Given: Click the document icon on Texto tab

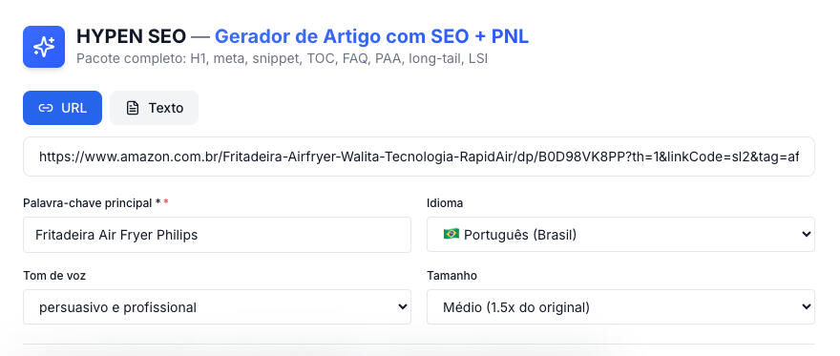Looking at the screenshot, I should coord(133,108).
